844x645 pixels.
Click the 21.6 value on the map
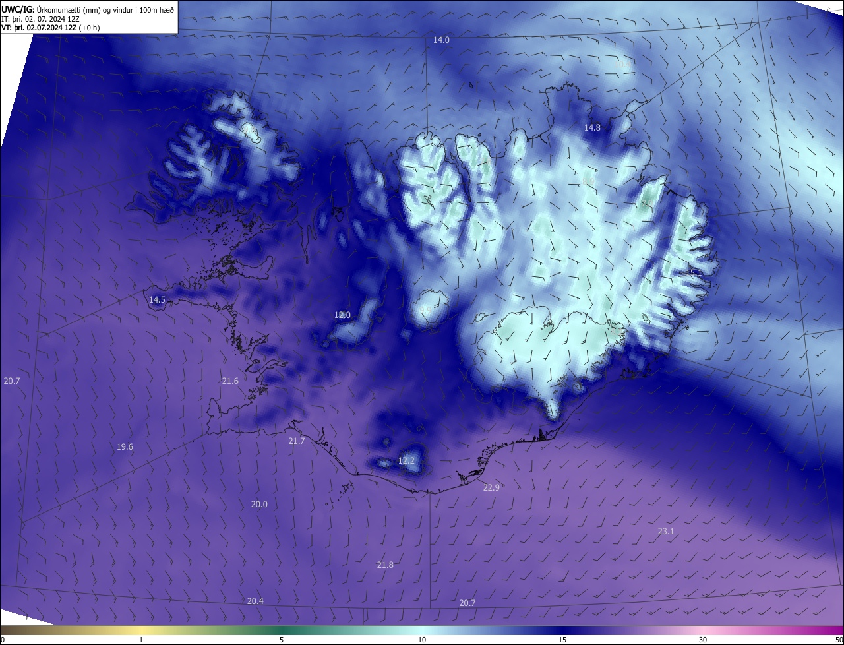click(x=230, y=381)
